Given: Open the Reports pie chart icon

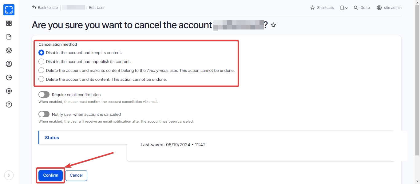Looking at the screenshot, I should click(9, 77).
